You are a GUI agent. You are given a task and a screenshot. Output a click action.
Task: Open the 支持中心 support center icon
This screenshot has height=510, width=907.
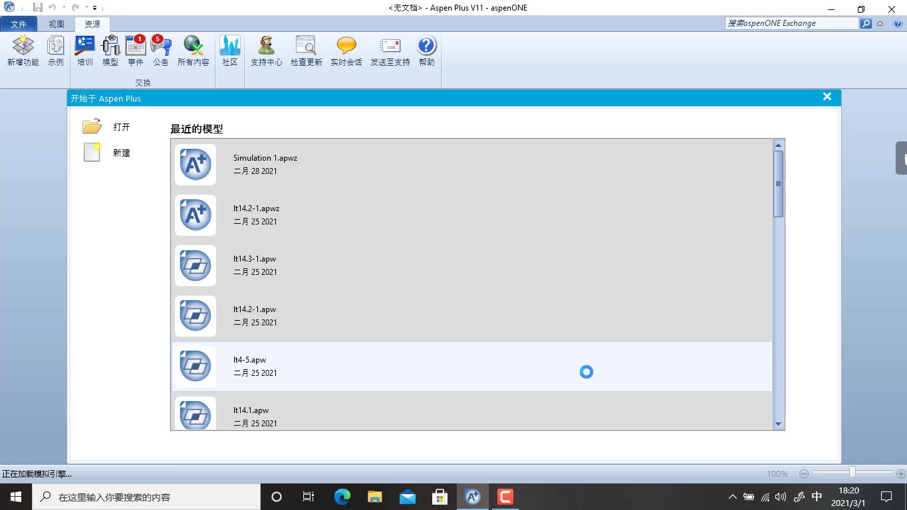pos(267,51)
